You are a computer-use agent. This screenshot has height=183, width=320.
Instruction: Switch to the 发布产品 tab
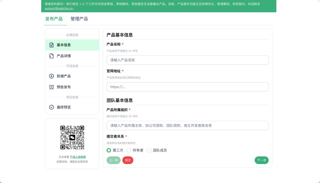coord(54,19)
